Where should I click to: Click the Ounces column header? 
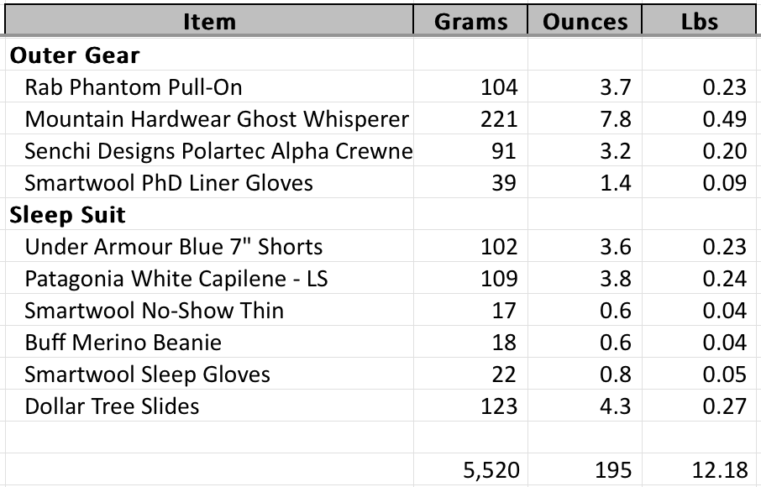click(585, 21)
